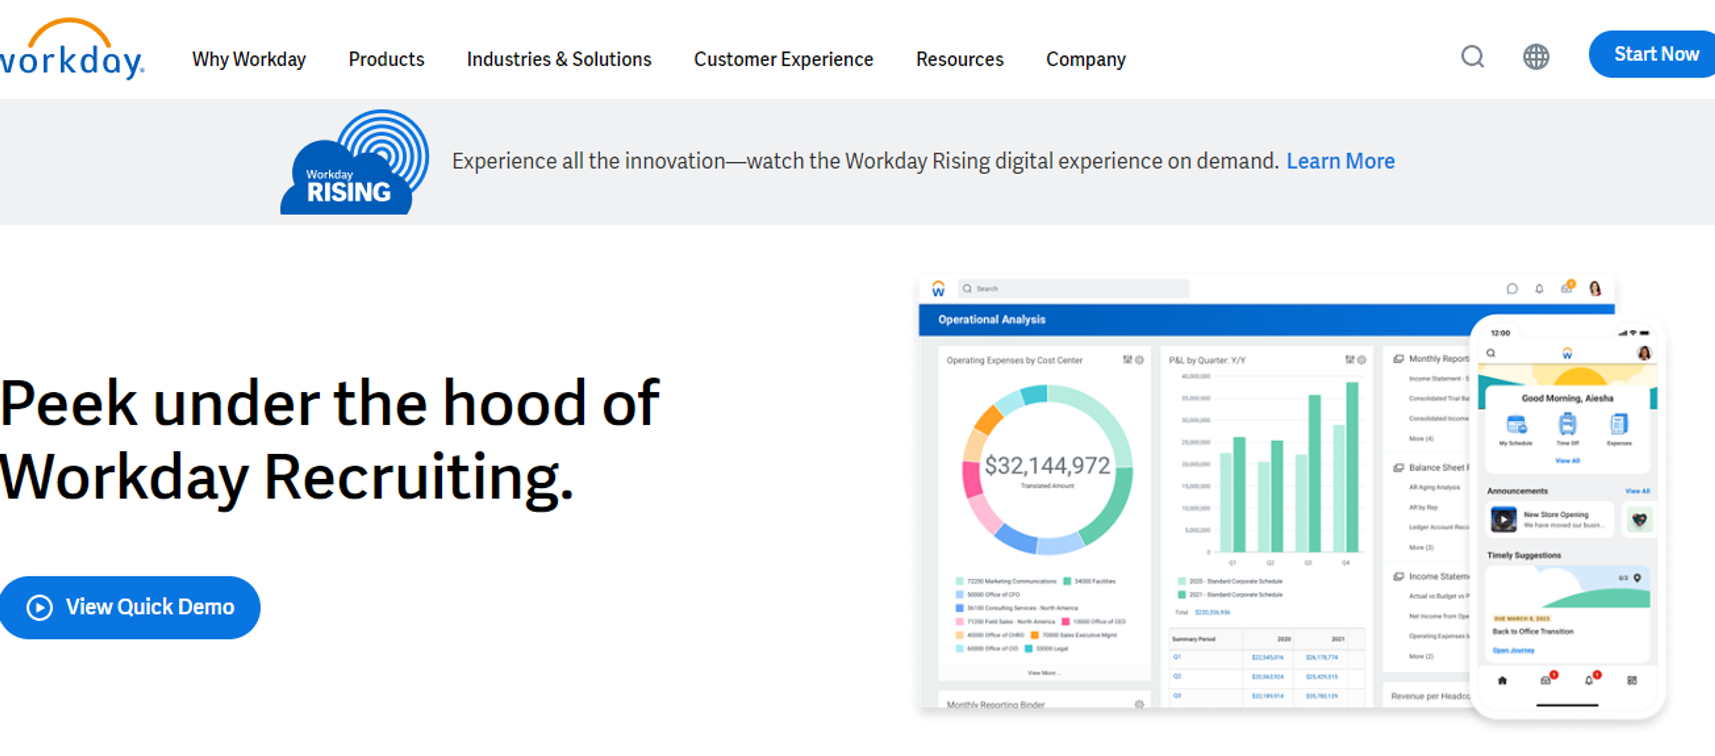Click the Workday logo
Screen dimensions: 1715x756
(x=72, y=49)
